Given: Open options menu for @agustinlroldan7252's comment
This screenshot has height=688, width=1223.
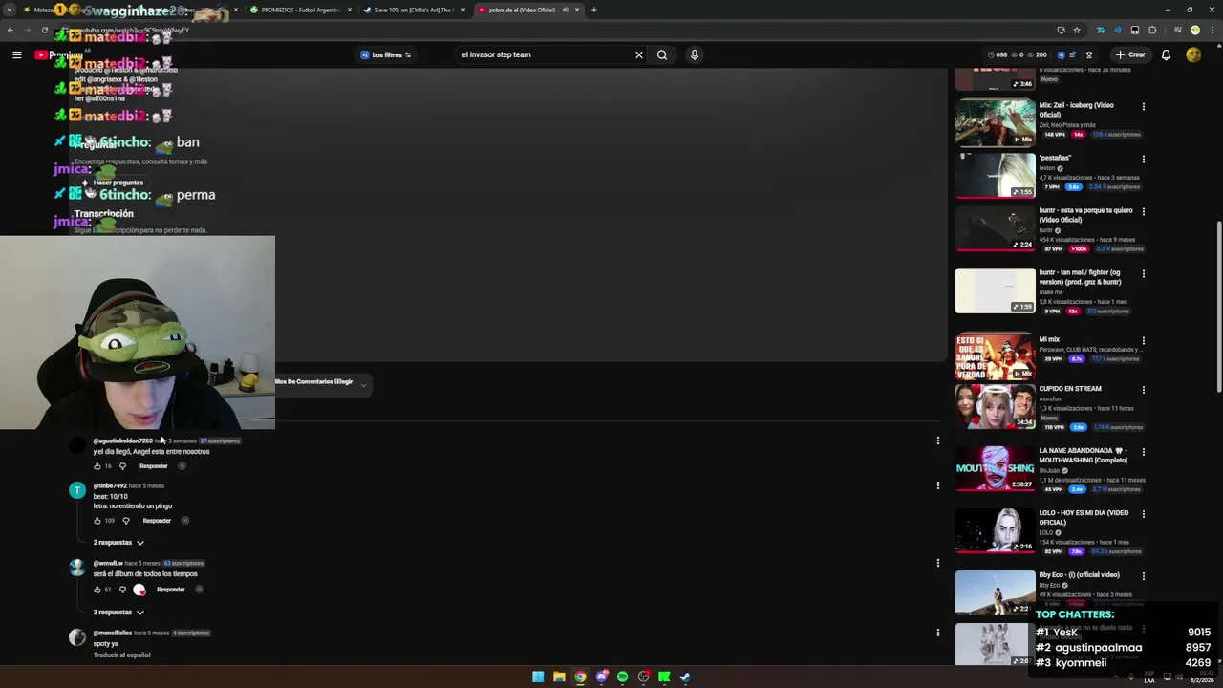Looking at the screenshot, I should tap(938, 441).
